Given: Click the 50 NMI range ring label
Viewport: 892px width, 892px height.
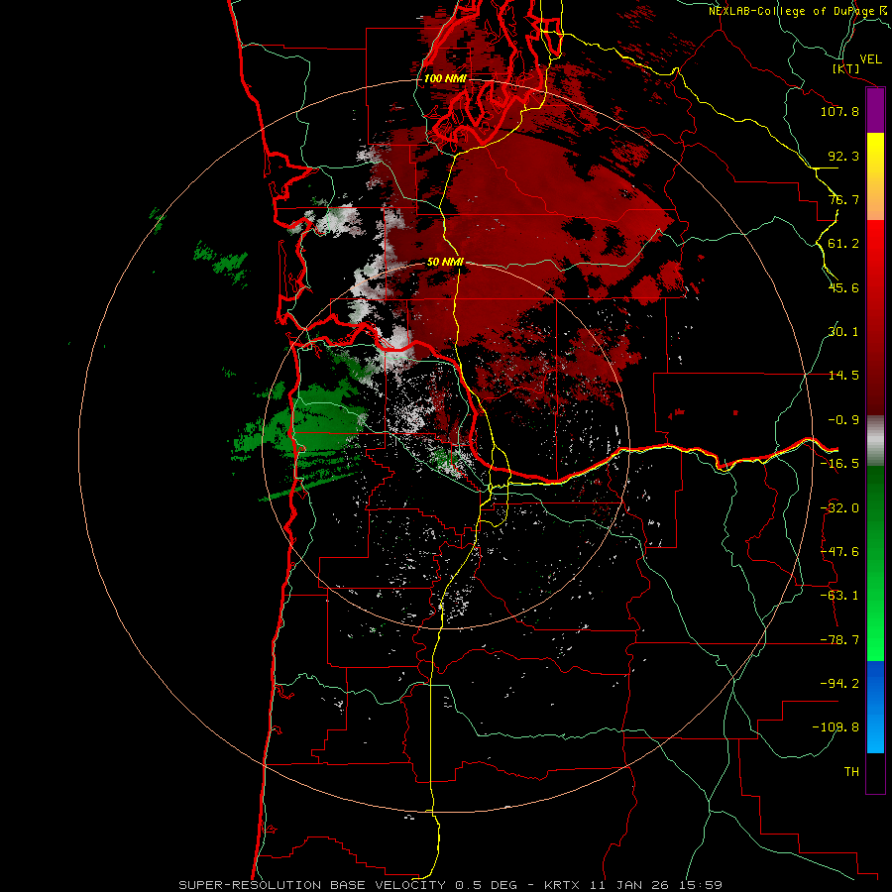Looking at the screenshot, I should click(x=445, y=263).
